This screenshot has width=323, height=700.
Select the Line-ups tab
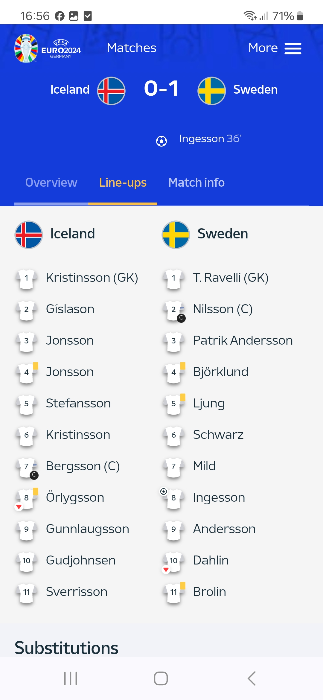coord(123,183)
